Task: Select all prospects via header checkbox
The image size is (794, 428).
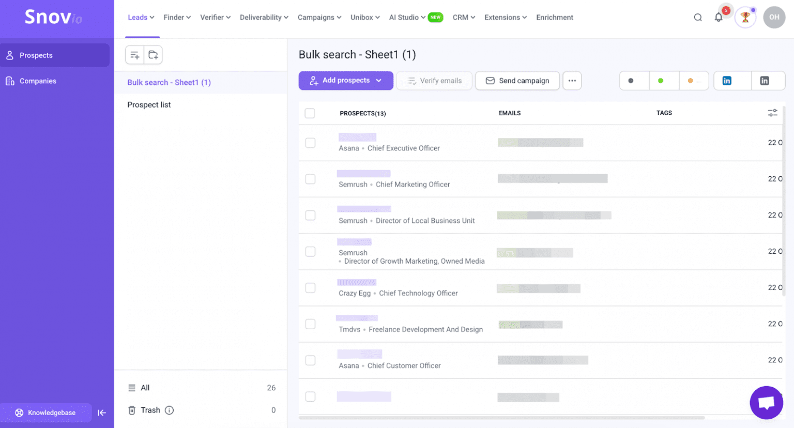Action: [310, 113]
